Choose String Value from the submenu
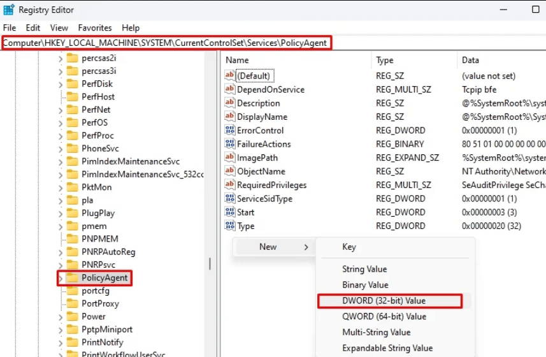This screenshot has height=357, width=546. [x=395, y=269]
